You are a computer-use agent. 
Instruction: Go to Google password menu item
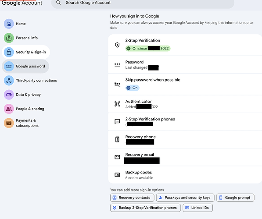pyautogui.click(x=25, y=66)
